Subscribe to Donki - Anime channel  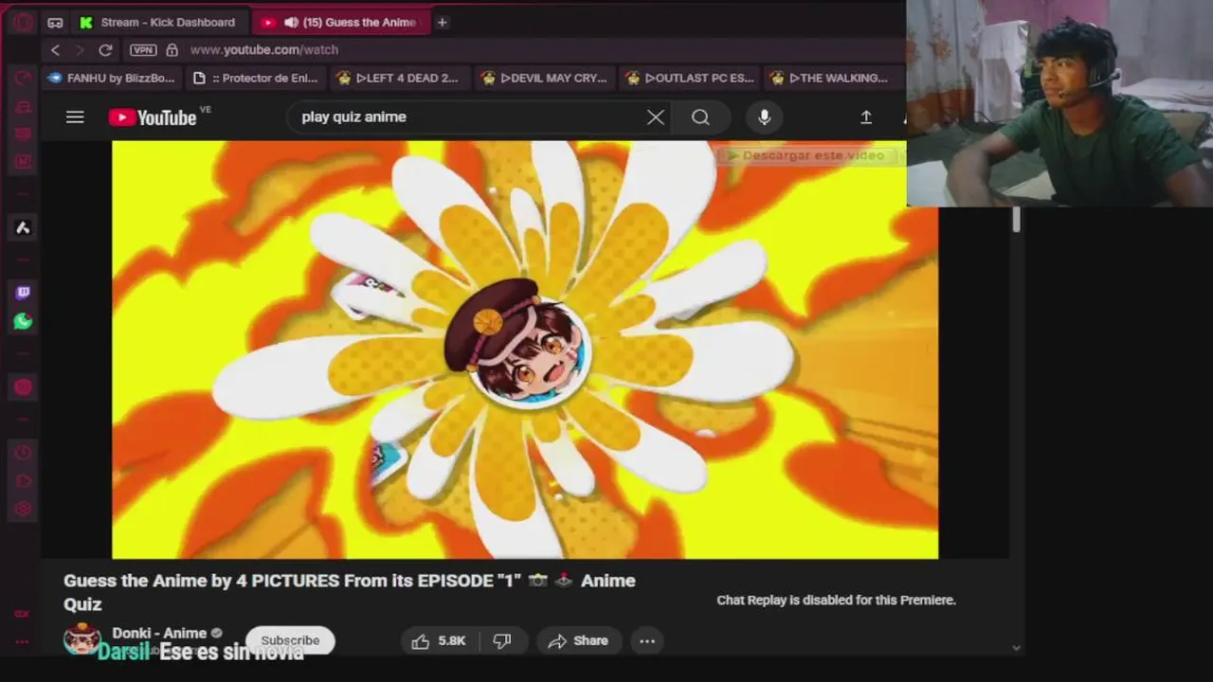[290, 640]
